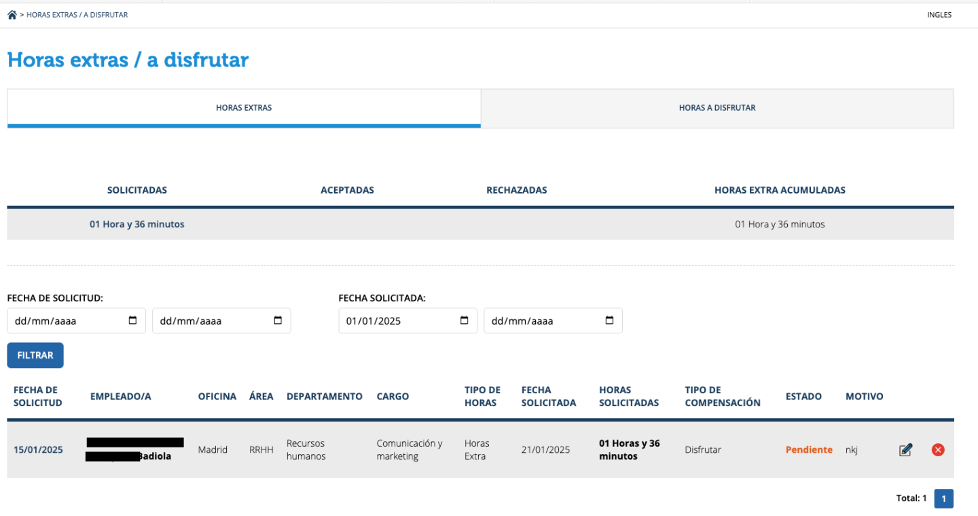Click the home icon in breadcrumb
Image resolution: width=978 pixels, height=516 pixels.
pos(12,15)
